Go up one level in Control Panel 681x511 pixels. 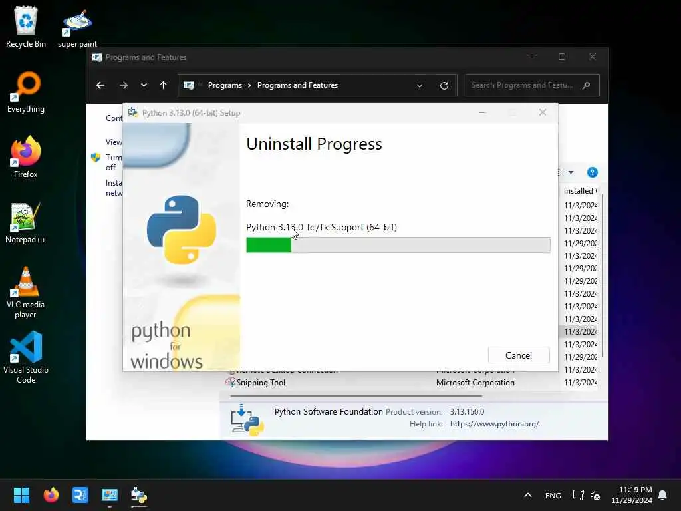[164, 85]
